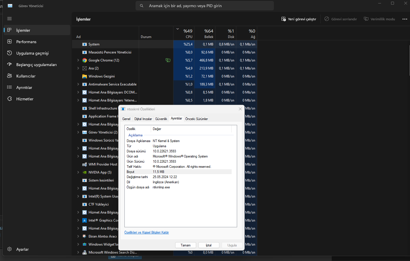Click the NVIDIA App process icon
The width and height of the screenshot is (410, 261).
(x=85, y=172)
